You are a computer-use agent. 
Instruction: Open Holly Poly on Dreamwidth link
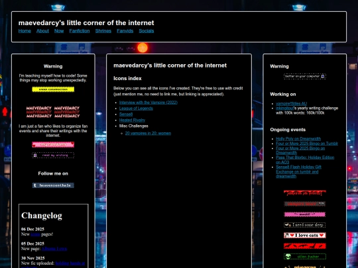(x=298, y=139)
